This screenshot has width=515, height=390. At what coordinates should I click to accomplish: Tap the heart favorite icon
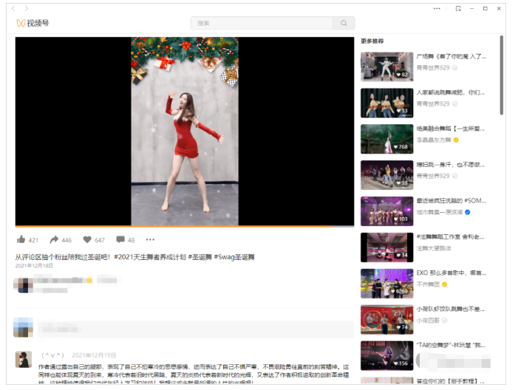click(87, 240)
